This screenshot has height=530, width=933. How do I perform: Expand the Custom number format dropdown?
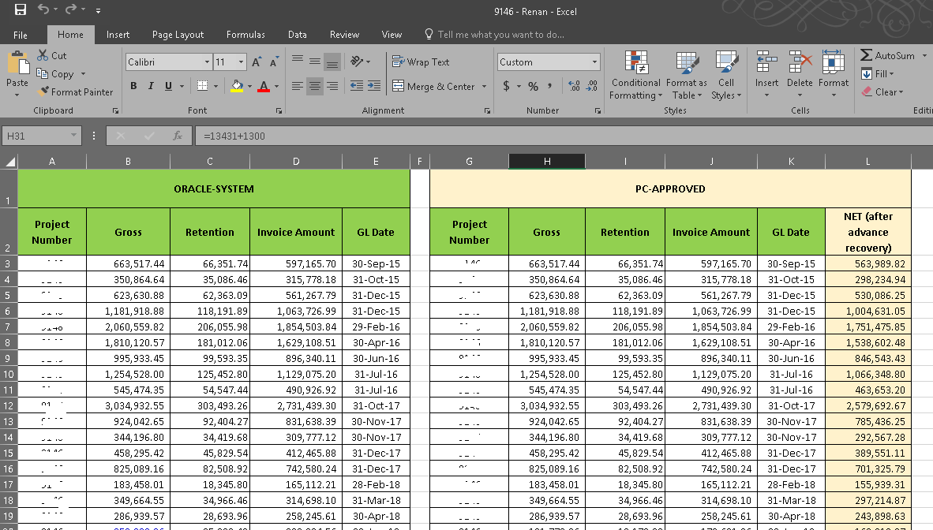594,62
